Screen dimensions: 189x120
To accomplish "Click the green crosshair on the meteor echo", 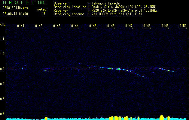I will [x=120, y=69].
